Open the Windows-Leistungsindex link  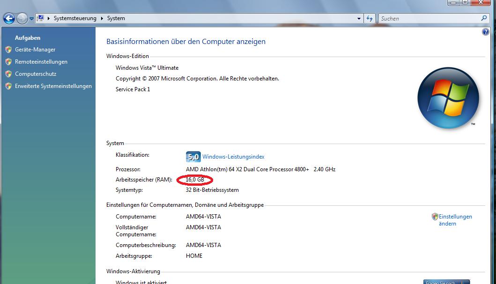(233, 157)
